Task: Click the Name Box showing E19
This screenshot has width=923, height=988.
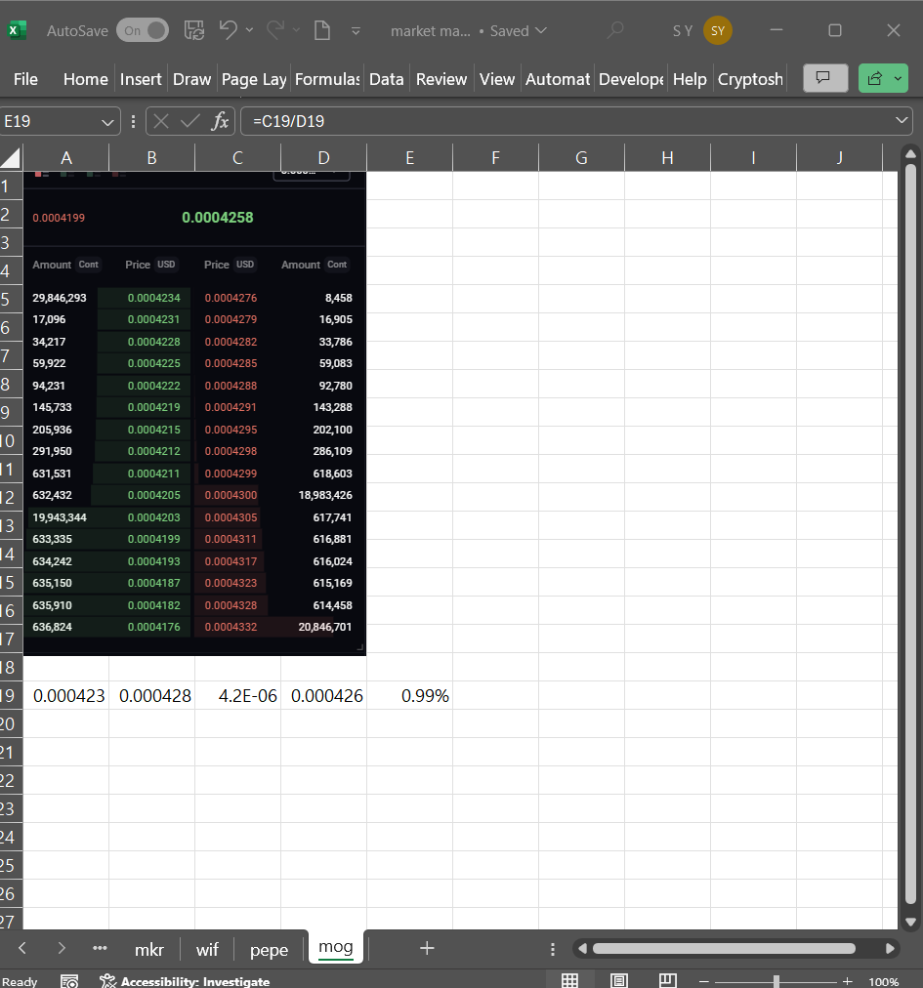Action: pyautogui.click(x=51, y=121)
